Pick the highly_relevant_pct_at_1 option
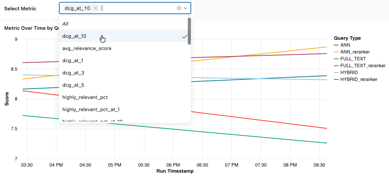The height and width of the screenshot is (178, 389). [x=91, y=109]
